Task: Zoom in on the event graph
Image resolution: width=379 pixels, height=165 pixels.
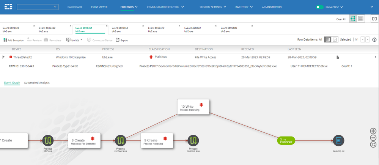Action: click(373, 131)
